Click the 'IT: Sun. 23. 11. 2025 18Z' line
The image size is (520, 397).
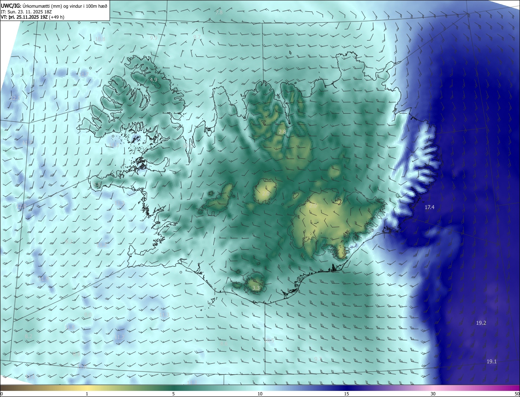pos(26,12)
